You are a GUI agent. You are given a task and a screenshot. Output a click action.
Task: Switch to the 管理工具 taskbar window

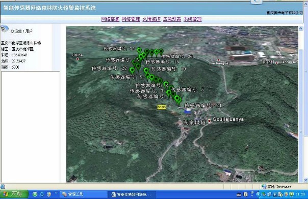[73, 194]
